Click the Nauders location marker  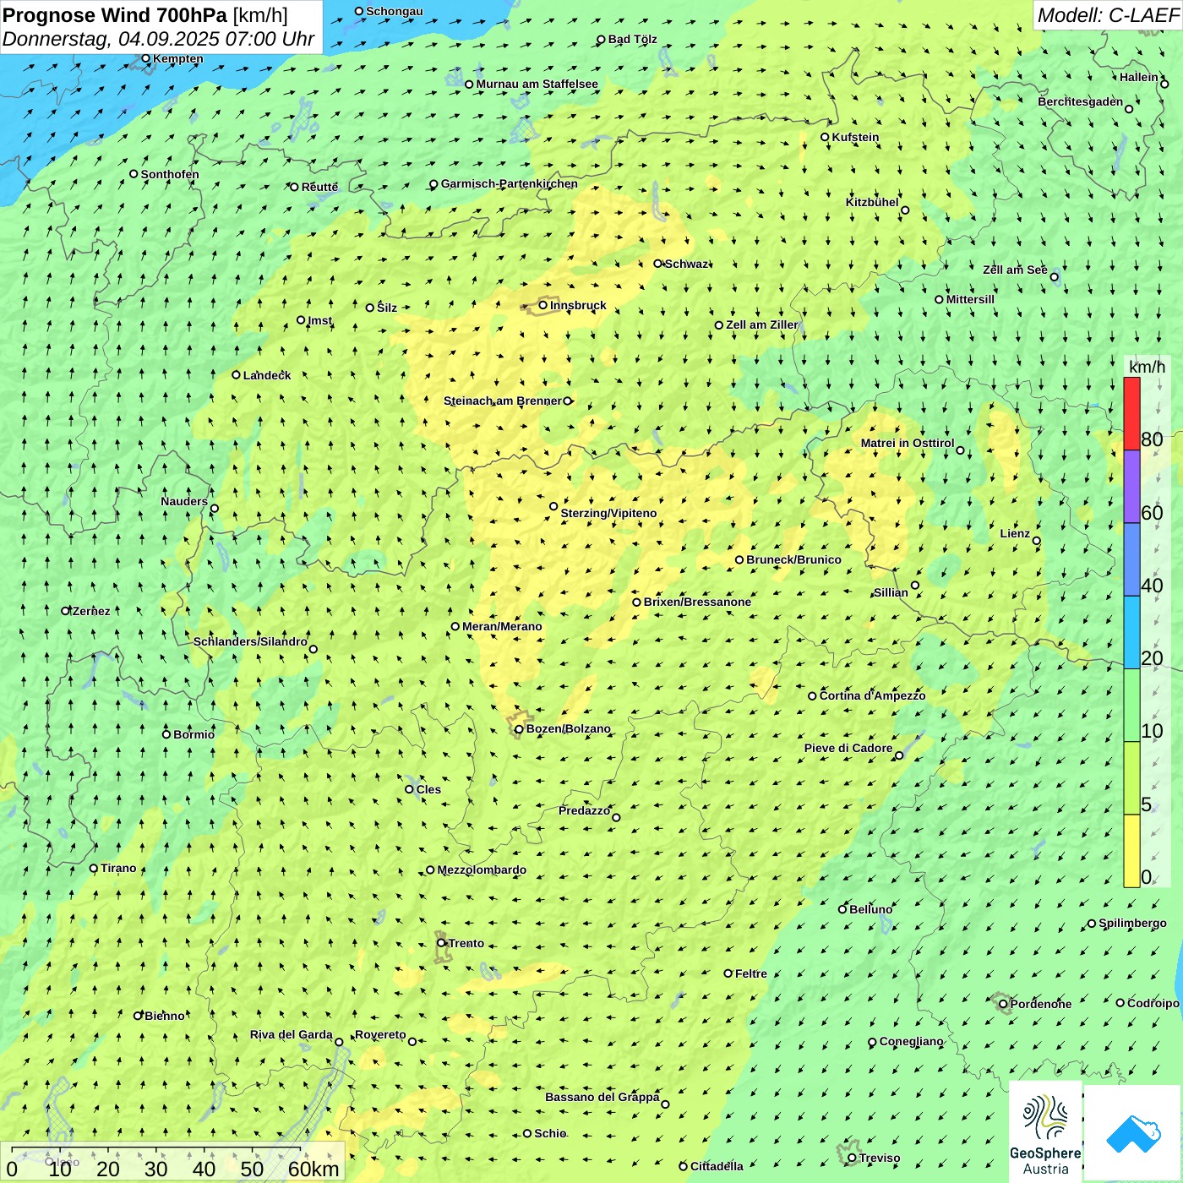[x=215, y=509]
